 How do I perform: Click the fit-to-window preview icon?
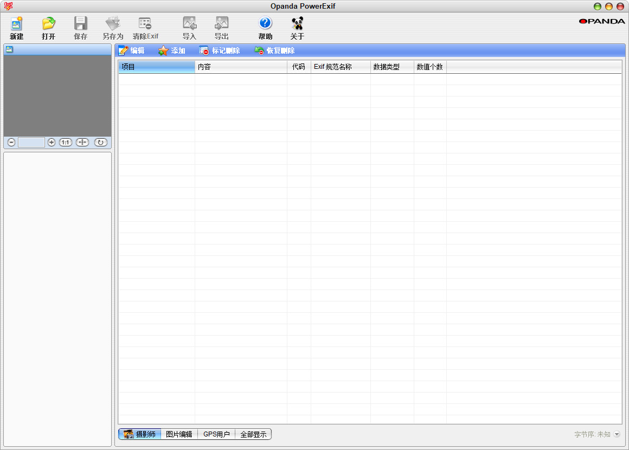coord(82,143)
